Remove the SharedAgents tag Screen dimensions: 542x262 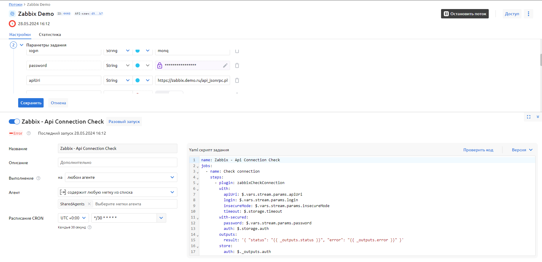click(x=89, y=204)
